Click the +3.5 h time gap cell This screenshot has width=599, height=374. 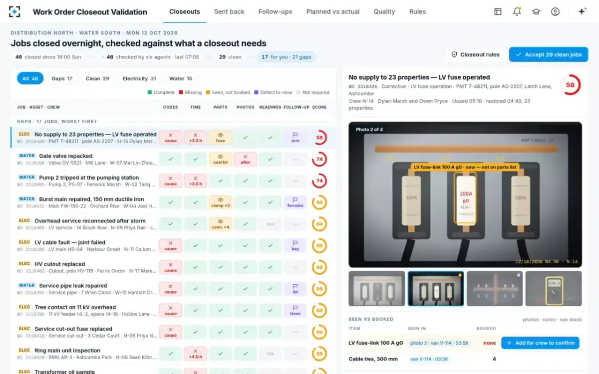[x=195, y=138]
